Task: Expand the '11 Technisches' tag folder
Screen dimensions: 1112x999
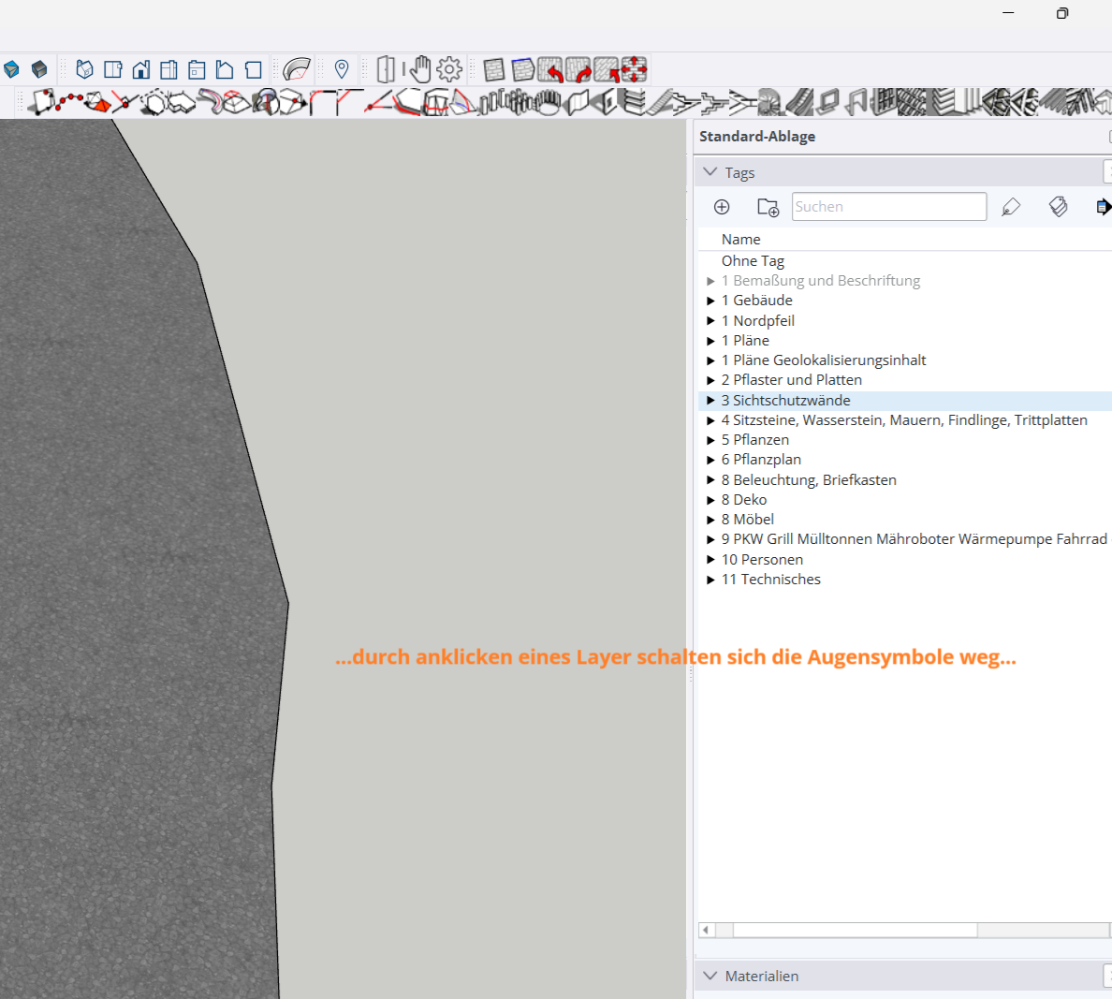Action: 710,580
